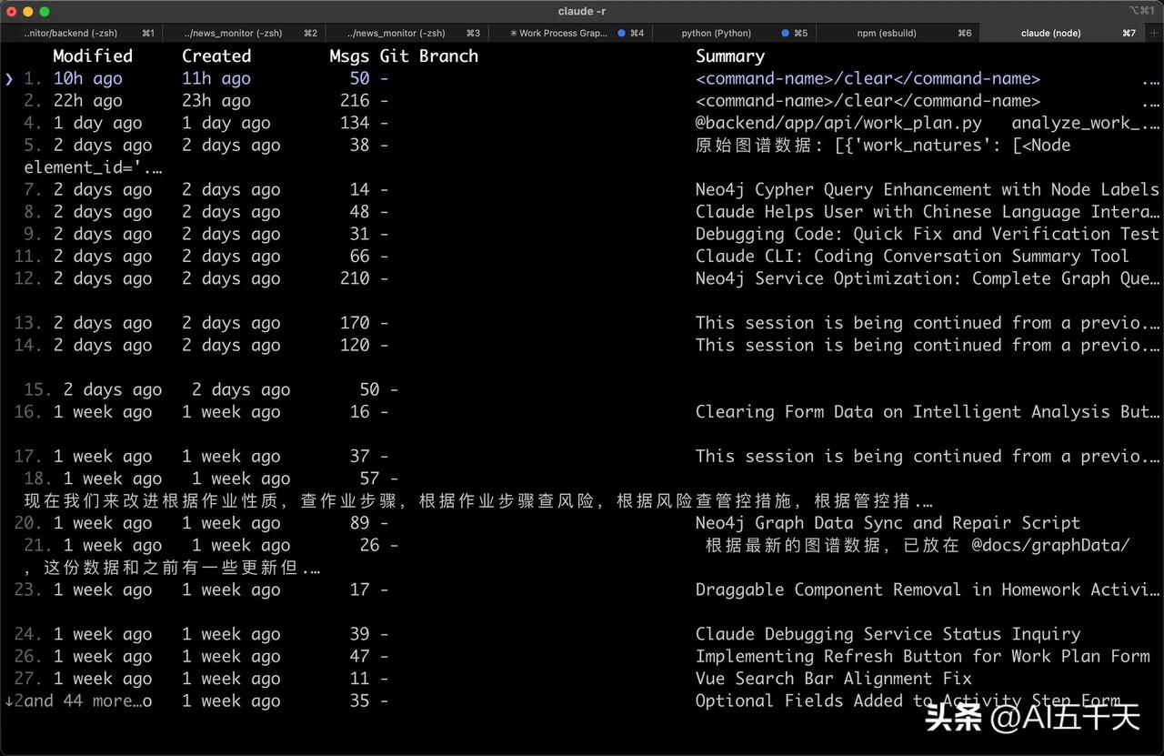Click the down arrow next to '44 more'
Viewport: 1164px width, 756px height.
pyautogui.click(x=9, y=701)
